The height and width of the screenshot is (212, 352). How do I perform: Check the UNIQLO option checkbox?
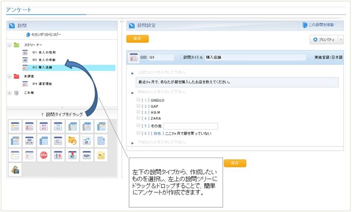138,100
